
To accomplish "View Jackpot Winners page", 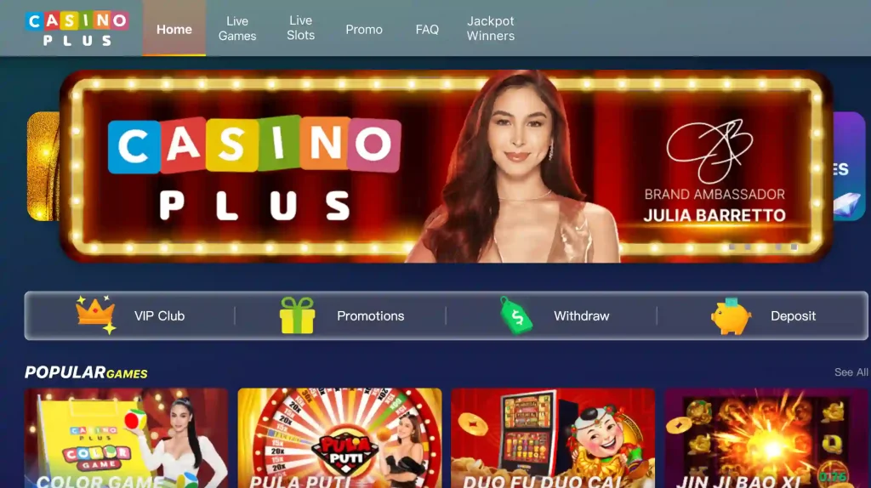I will point(491,28).
